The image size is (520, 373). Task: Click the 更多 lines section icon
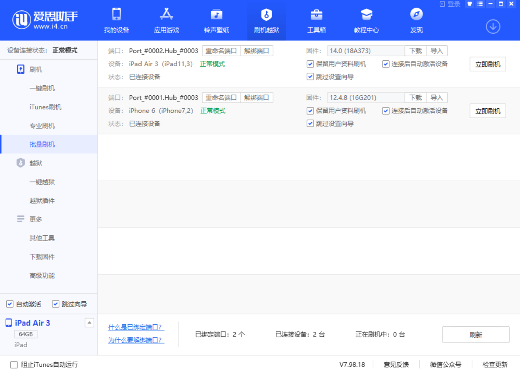[20, 219]
